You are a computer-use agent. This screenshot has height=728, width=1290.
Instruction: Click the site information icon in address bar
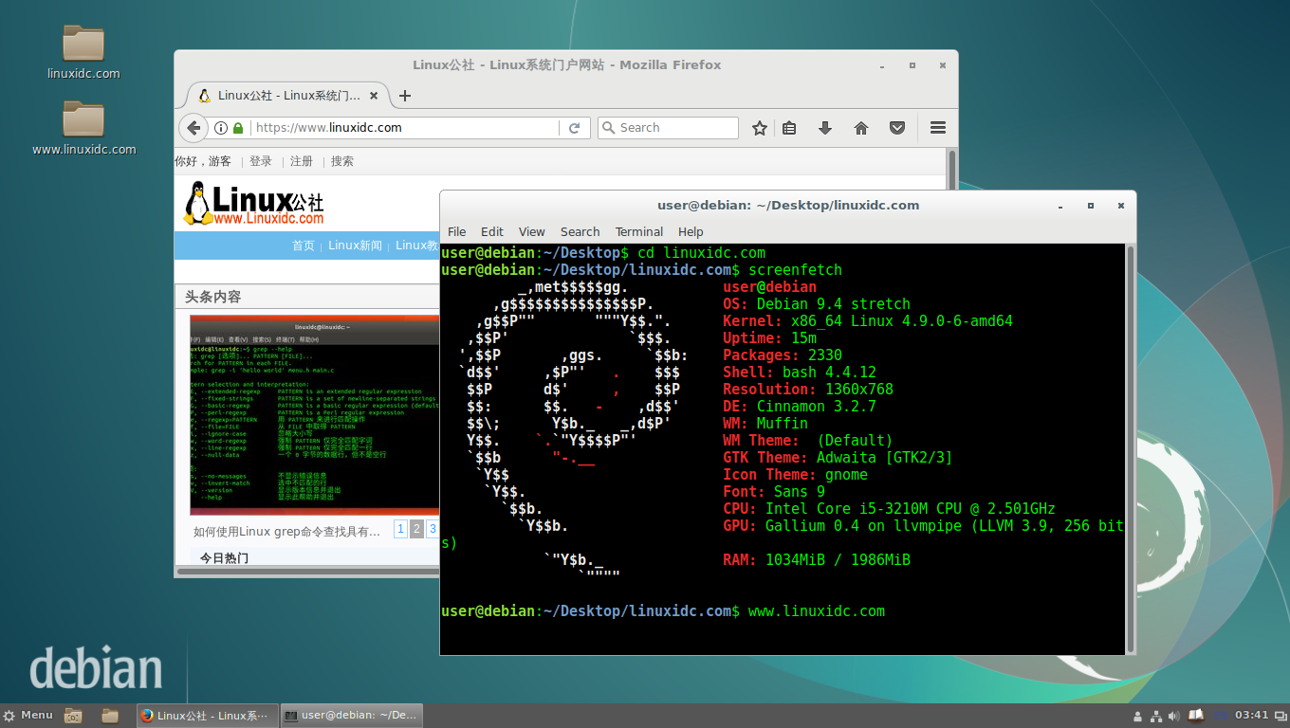221,128
